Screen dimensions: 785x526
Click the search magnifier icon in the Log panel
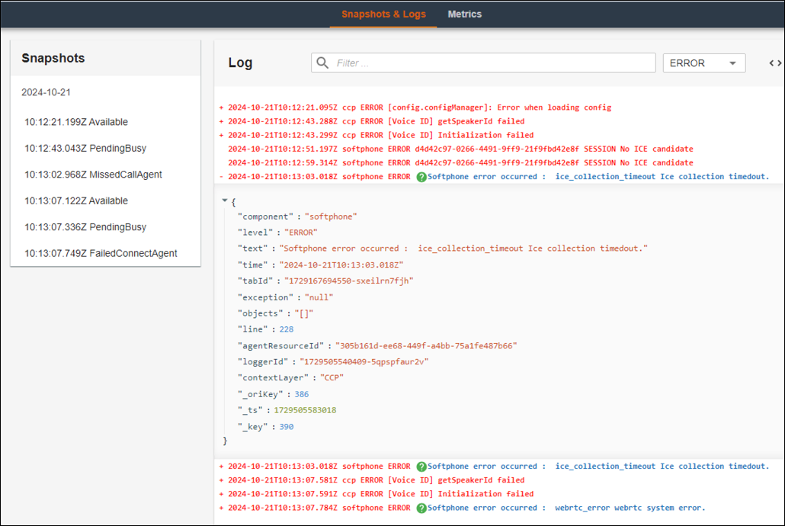[322, 63]
